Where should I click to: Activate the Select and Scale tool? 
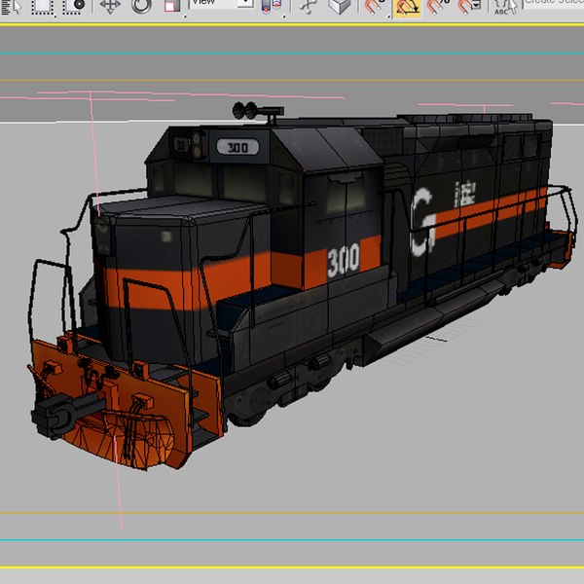(172, 6)
